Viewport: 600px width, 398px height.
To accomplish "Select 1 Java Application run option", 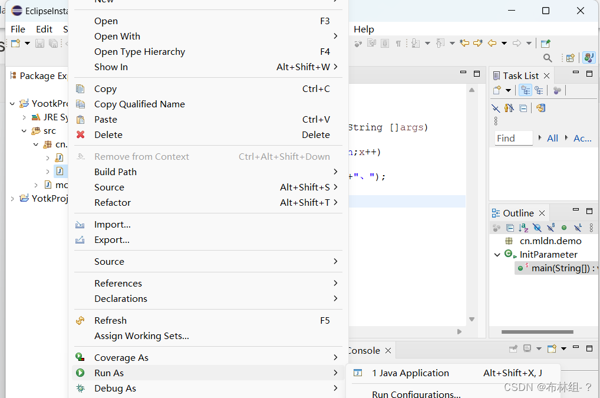I will (x=453, y=373).
